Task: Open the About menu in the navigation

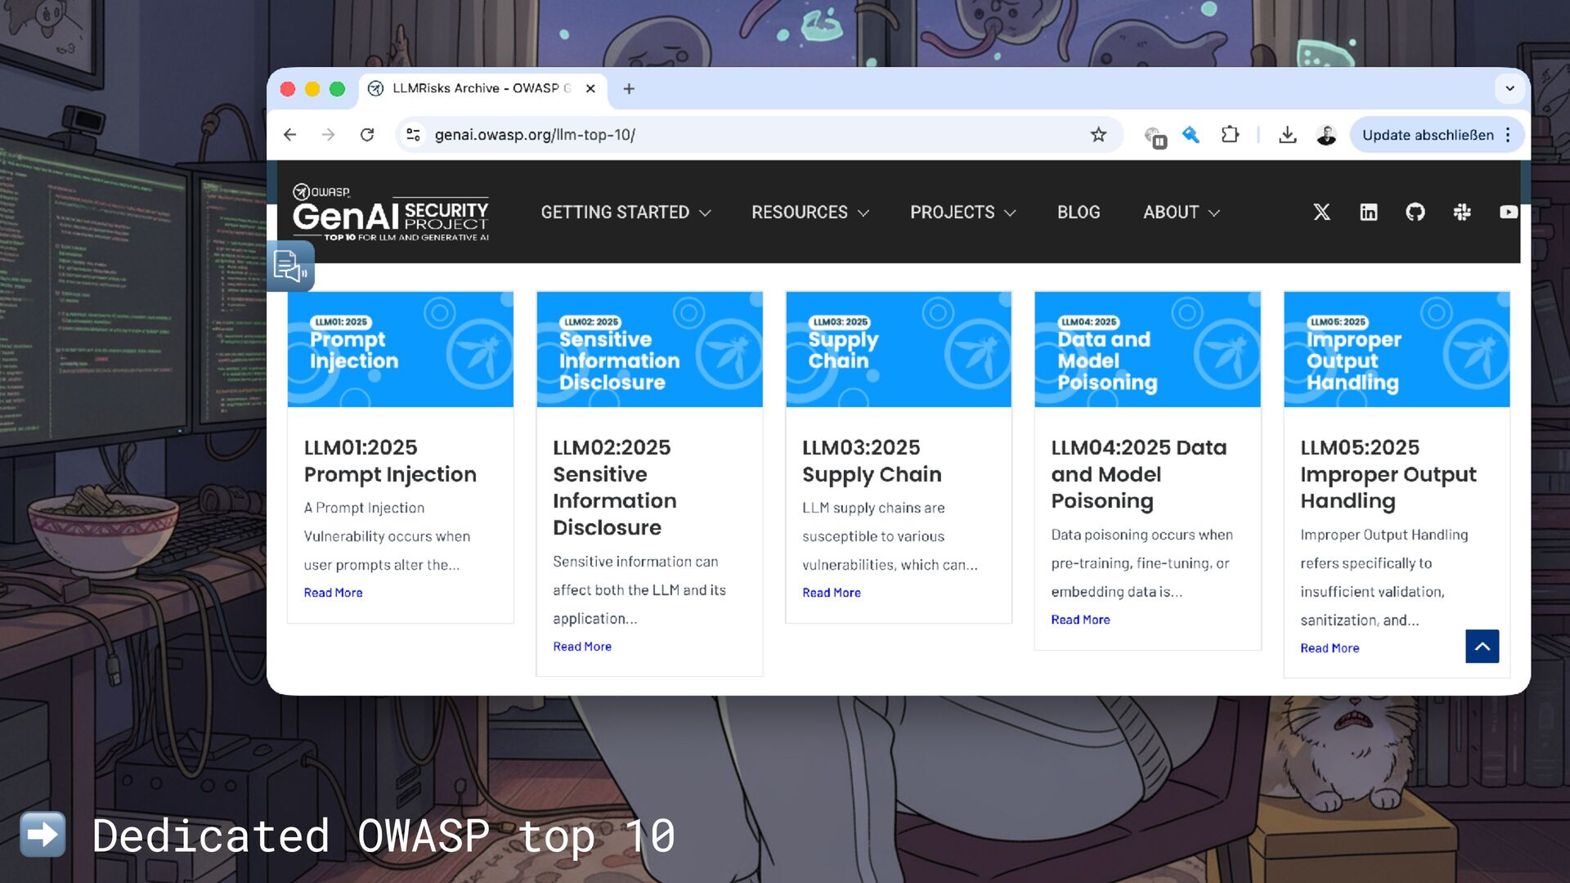Action: point(1181,213)
